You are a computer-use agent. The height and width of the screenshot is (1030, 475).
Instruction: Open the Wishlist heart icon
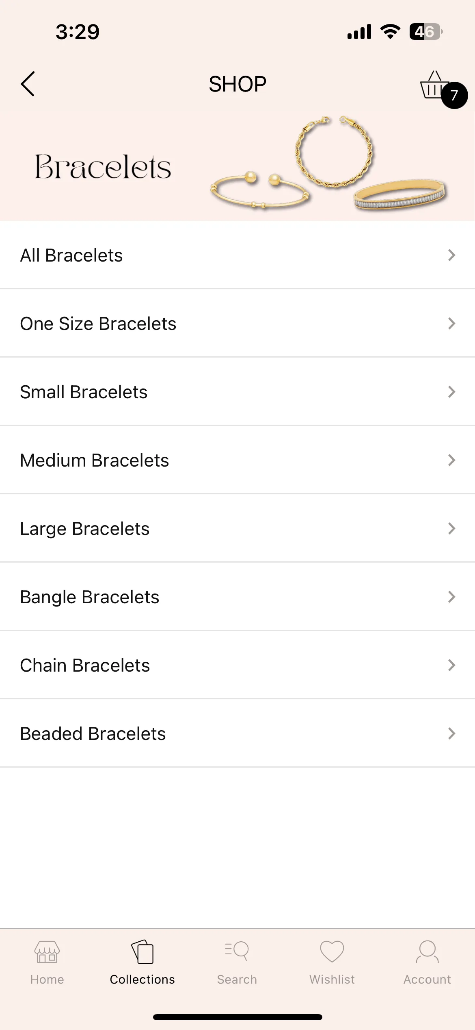click(x=332, y=951)
